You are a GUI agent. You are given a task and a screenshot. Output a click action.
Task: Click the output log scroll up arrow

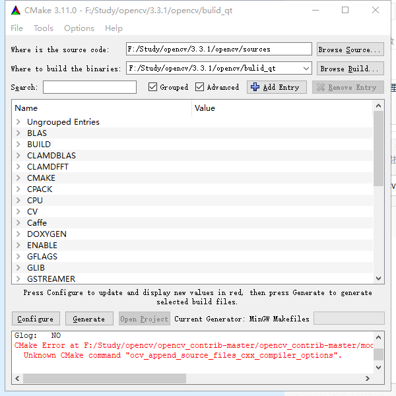[x=378, y=337]
